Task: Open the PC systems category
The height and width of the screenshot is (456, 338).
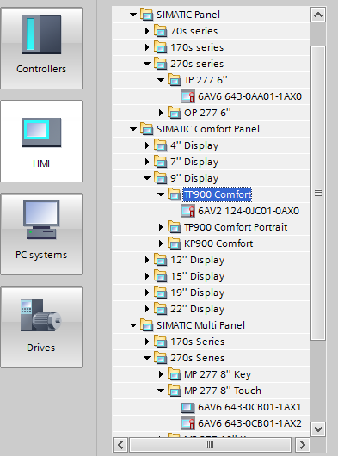Action: pyautogui.click(x=41, y=233)
